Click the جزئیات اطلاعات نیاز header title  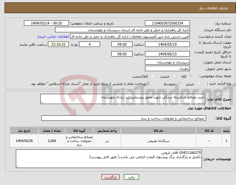point(214,8)
